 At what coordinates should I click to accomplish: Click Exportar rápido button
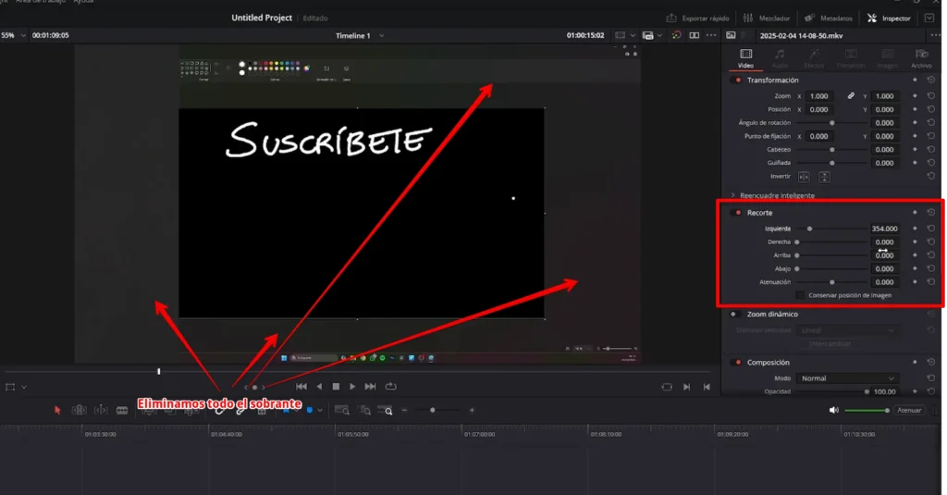tap(698, 19)
